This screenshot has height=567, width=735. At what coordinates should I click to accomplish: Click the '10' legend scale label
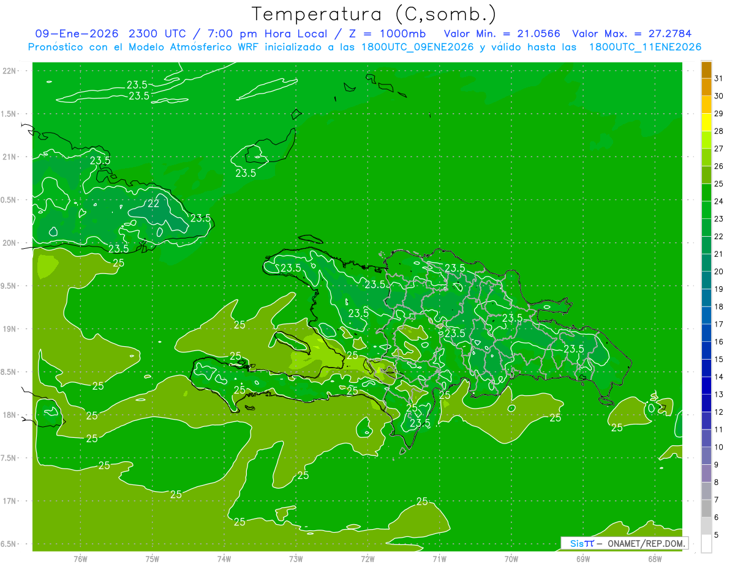click(718, 447)
